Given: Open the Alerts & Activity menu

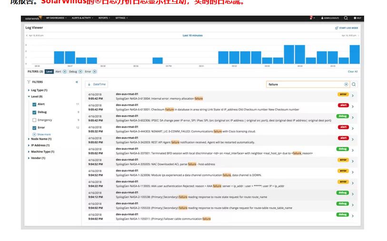Looking at the screenshot, I should pos(82,18).
